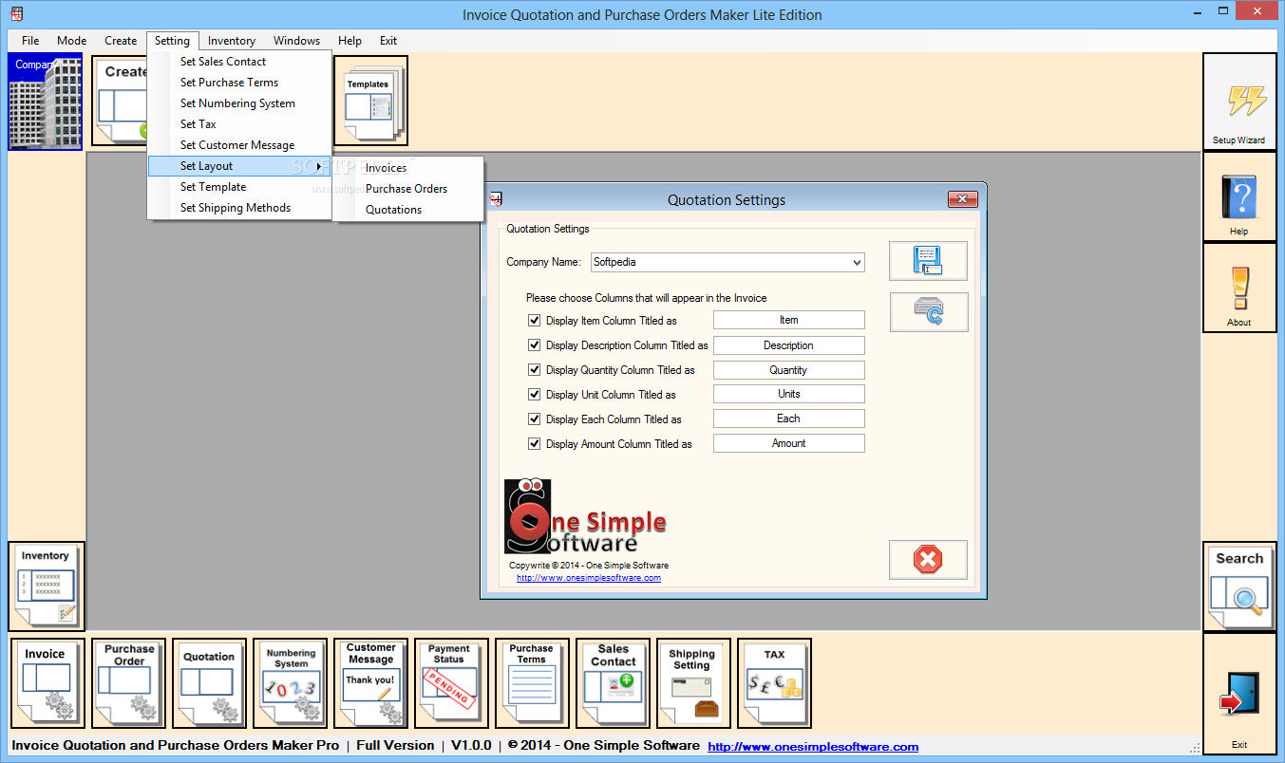Viewport: 1285px width, 763px height.
Task: Open the Create menu
Action: click(121, 41)
